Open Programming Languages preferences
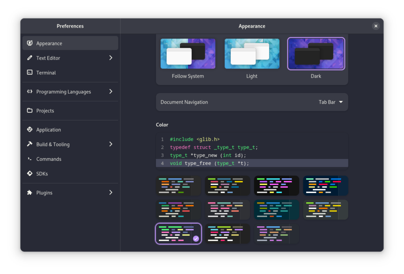This screenshot has height=274, width=404. tap(70, 91)
